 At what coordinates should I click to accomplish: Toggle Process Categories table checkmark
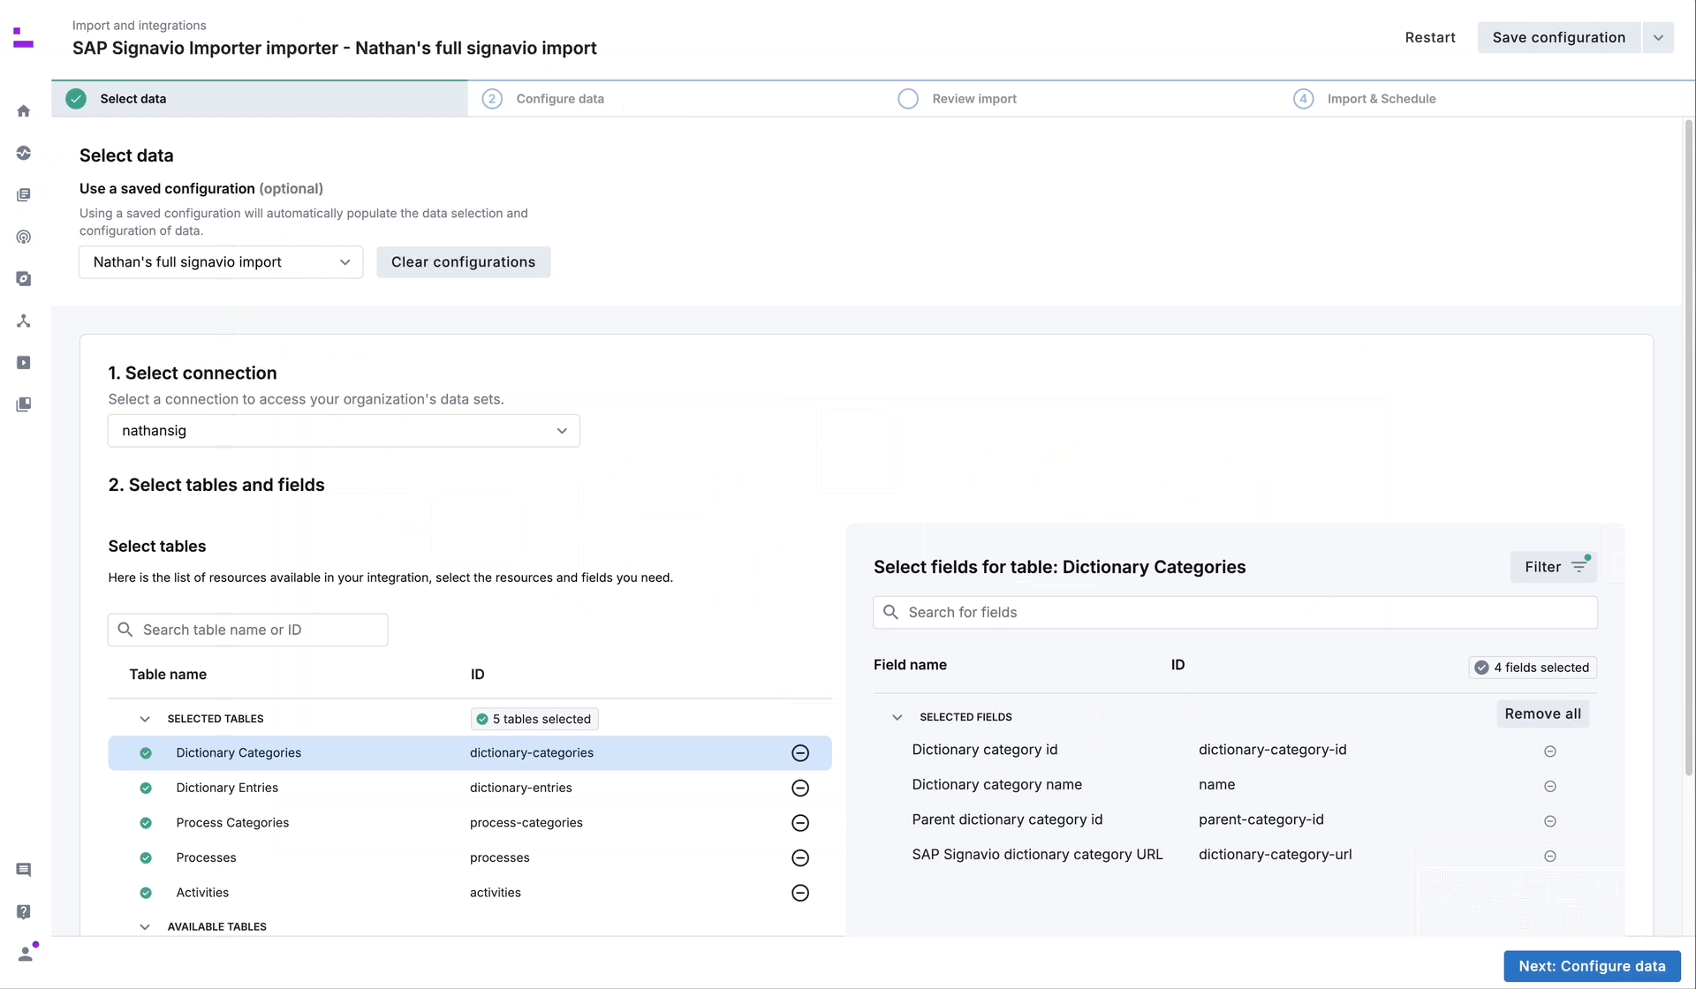pos(146,823)
